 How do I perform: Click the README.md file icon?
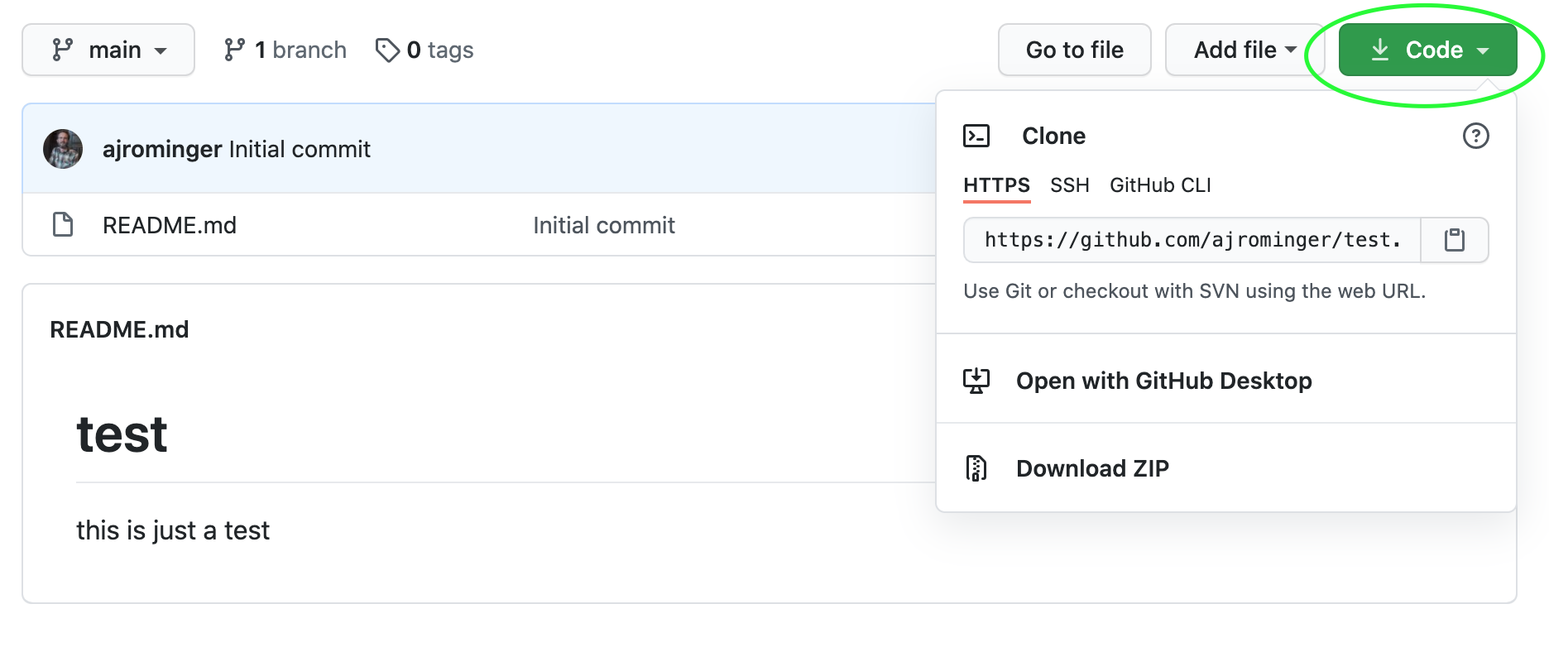point(63,225)
